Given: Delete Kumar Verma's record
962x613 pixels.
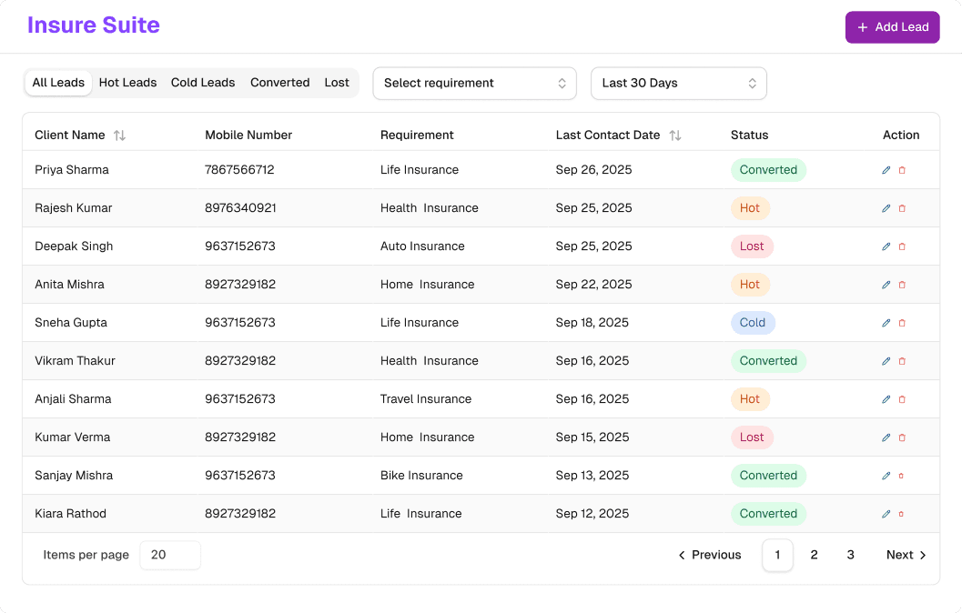Looking at the screenshot, I should 902,437.
